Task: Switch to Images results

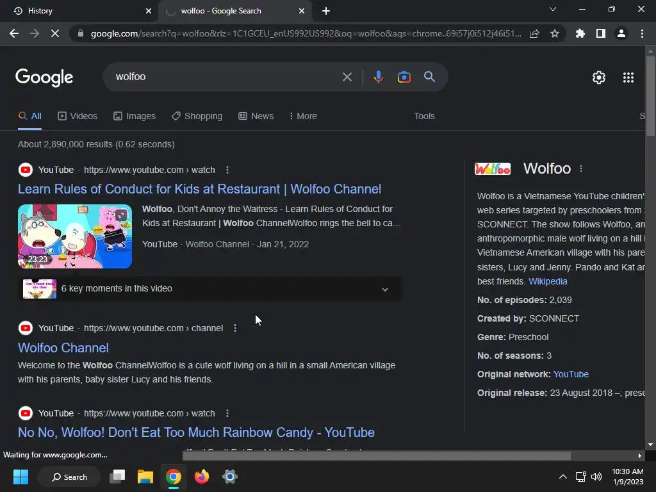Action: [x=135, y=117]
